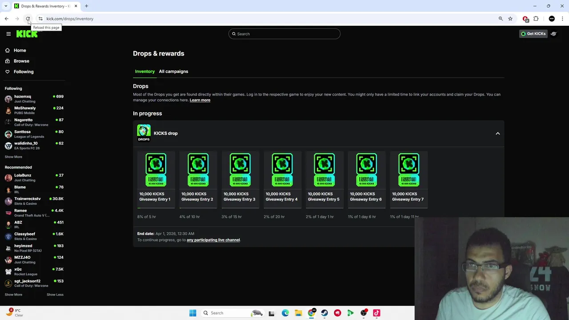The image size is (569, 320).
Task: Expand Recommended list with Show More
Action: point(13,294)
